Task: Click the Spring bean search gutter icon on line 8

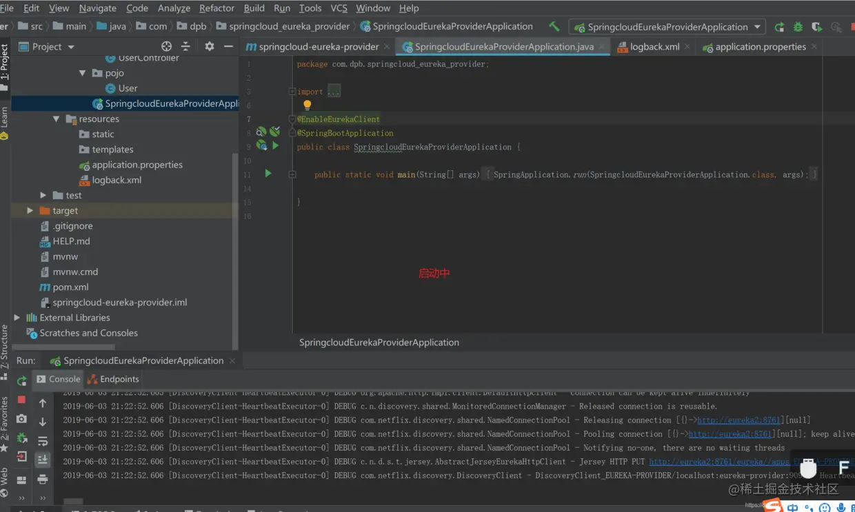Action: (261, 132)
